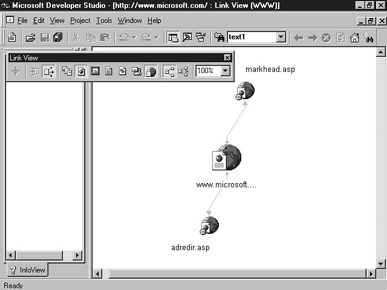Close the Link View floating toolbar
The width and height of the screenshot is (387, 290).
click(x=227, y=57)
